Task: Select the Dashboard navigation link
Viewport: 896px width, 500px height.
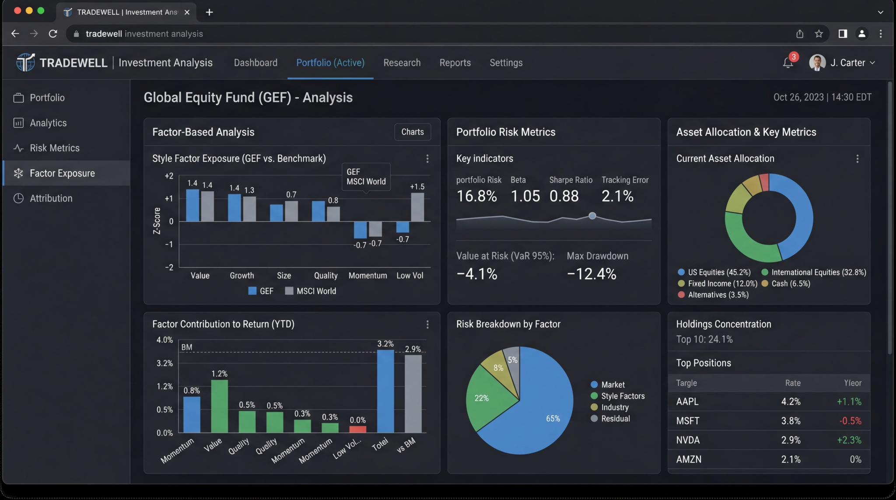Action: [x=255, y=63]
